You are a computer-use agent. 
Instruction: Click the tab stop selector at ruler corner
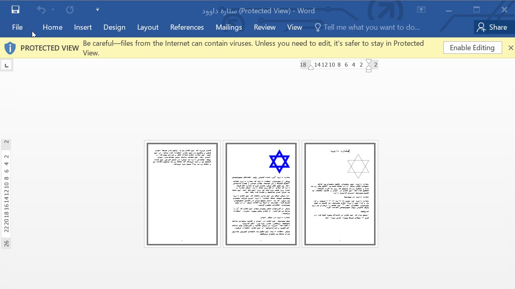[6, 65]
